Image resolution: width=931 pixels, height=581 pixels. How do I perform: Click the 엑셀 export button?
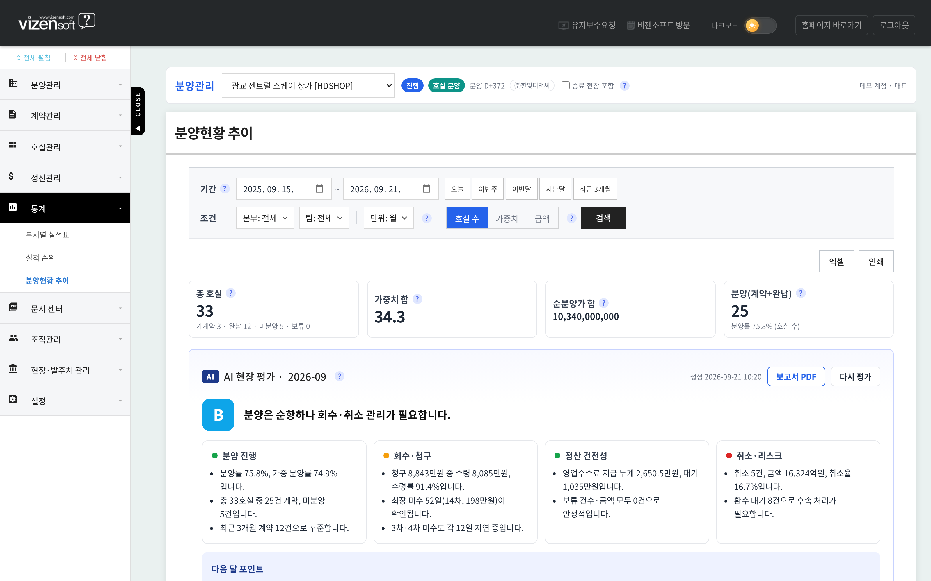(x=836, y=261)
